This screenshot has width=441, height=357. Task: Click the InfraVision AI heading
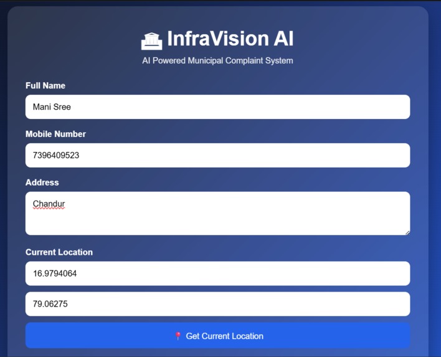tap(230, 39)
